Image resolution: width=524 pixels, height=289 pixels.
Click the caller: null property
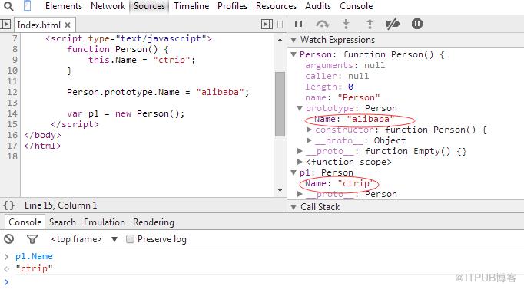coord(337,76)
